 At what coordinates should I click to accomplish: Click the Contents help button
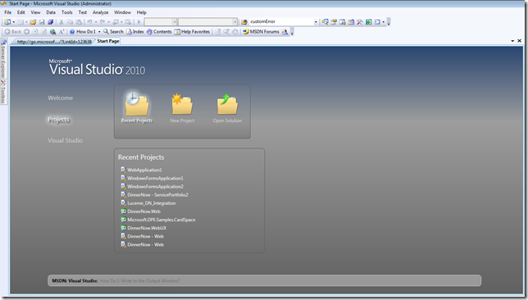(x=159, y=32)
